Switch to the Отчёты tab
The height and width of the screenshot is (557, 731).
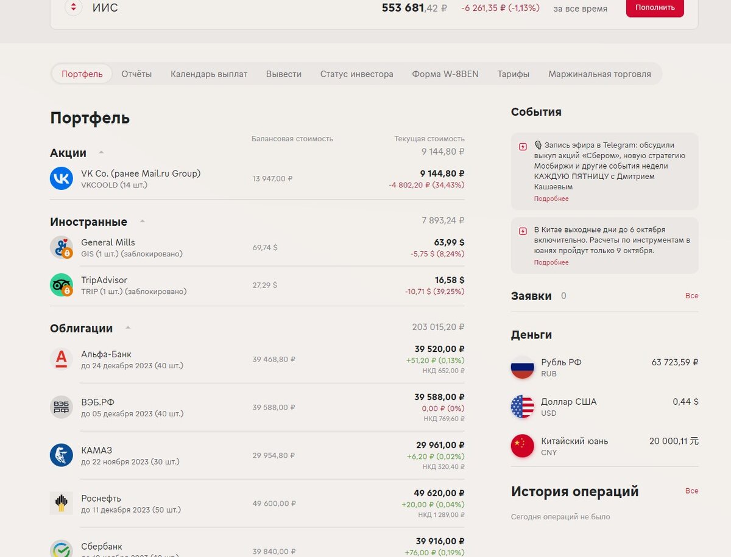click(x=136, y=74)
